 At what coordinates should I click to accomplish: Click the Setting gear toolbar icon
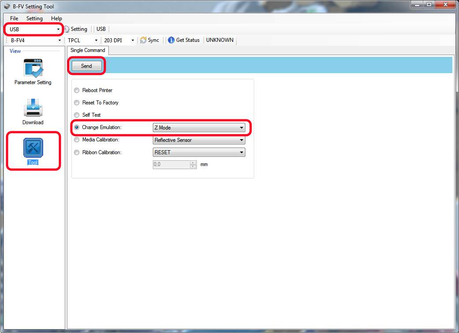click(x=67, y=29)
